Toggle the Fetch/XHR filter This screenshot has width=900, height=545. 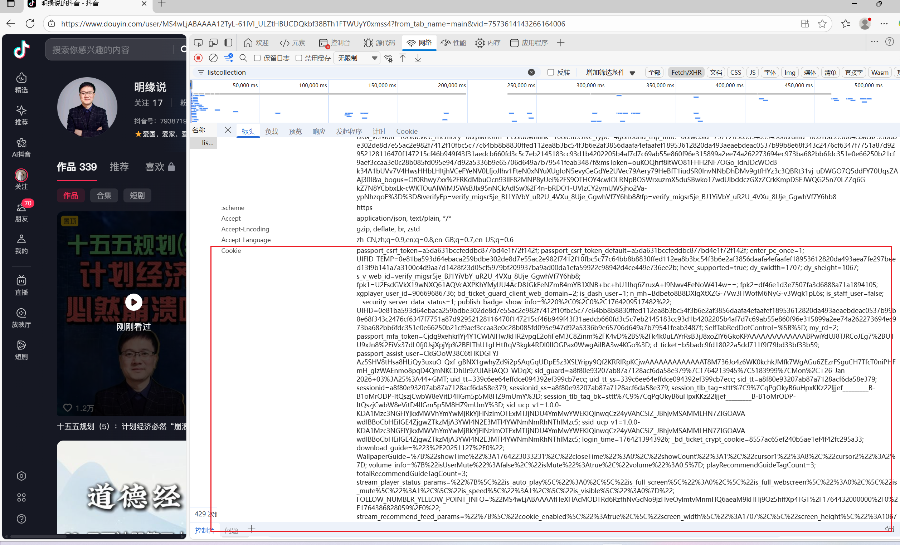click(x=686, y=72)
